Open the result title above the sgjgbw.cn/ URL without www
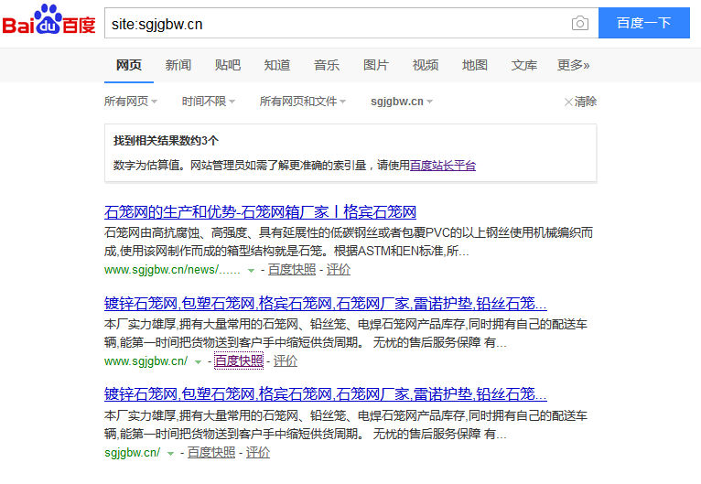Image resolution: width=701 pixels, height=484 pixels. coord(326,393)
